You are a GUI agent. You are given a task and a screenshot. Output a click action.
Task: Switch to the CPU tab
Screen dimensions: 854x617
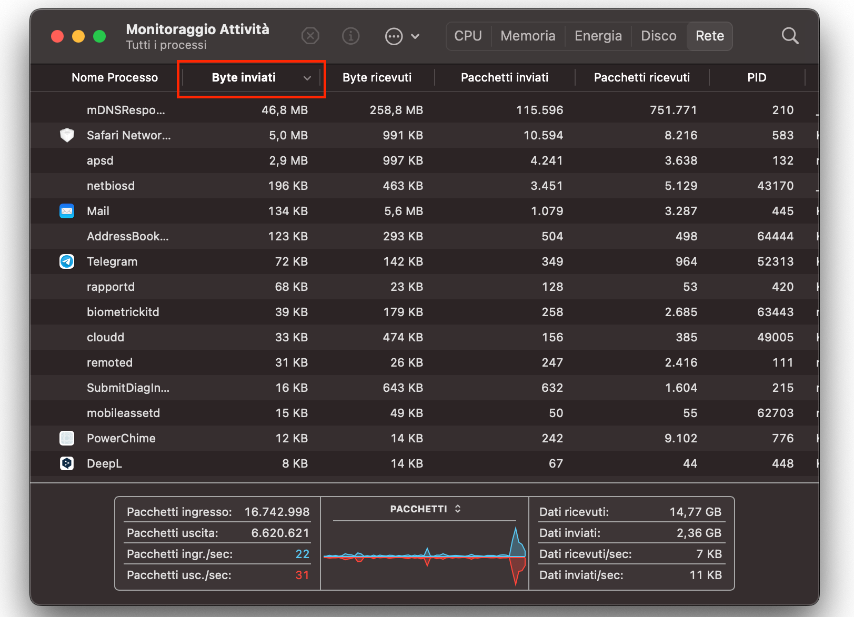(468, 36)
